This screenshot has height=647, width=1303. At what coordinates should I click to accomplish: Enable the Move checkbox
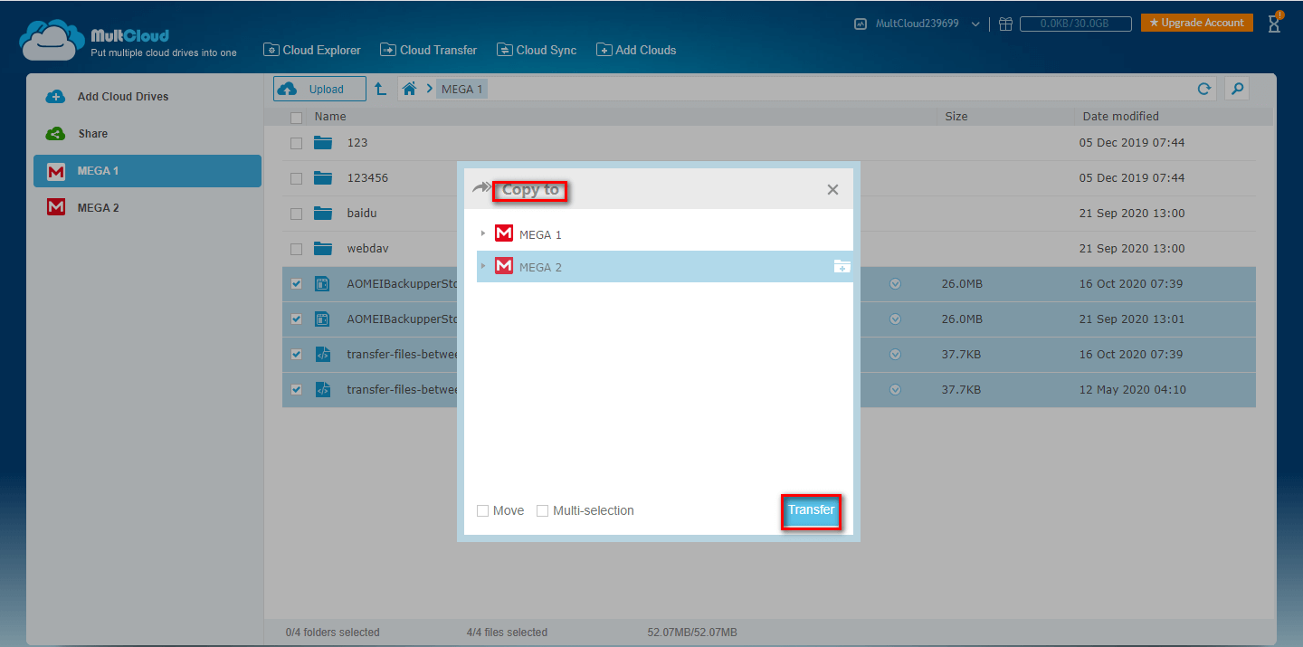coord(483,511)
